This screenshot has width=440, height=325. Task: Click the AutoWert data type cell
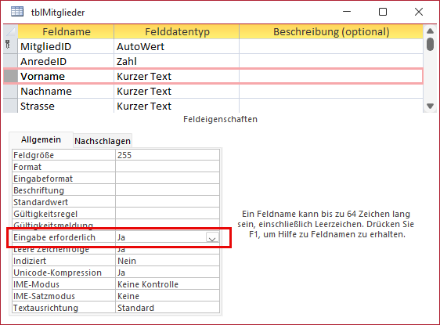pyautogui.click(x=177, y=46)
